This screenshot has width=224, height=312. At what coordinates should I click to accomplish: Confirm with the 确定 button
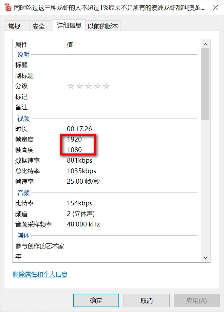point(96,300)
